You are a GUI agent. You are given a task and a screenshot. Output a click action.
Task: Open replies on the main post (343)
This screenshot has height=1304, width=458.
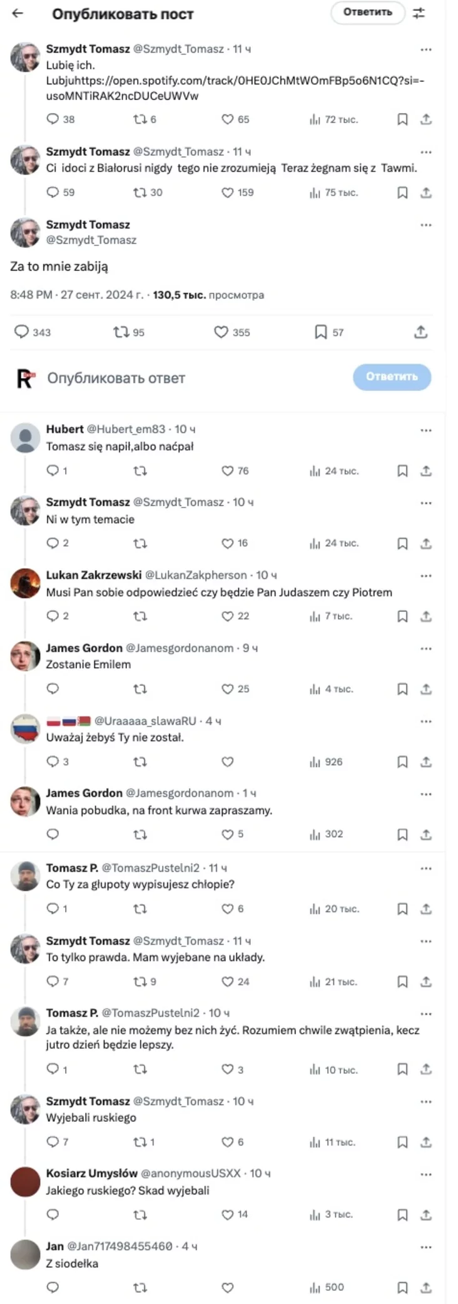click(x=22, y=332)
